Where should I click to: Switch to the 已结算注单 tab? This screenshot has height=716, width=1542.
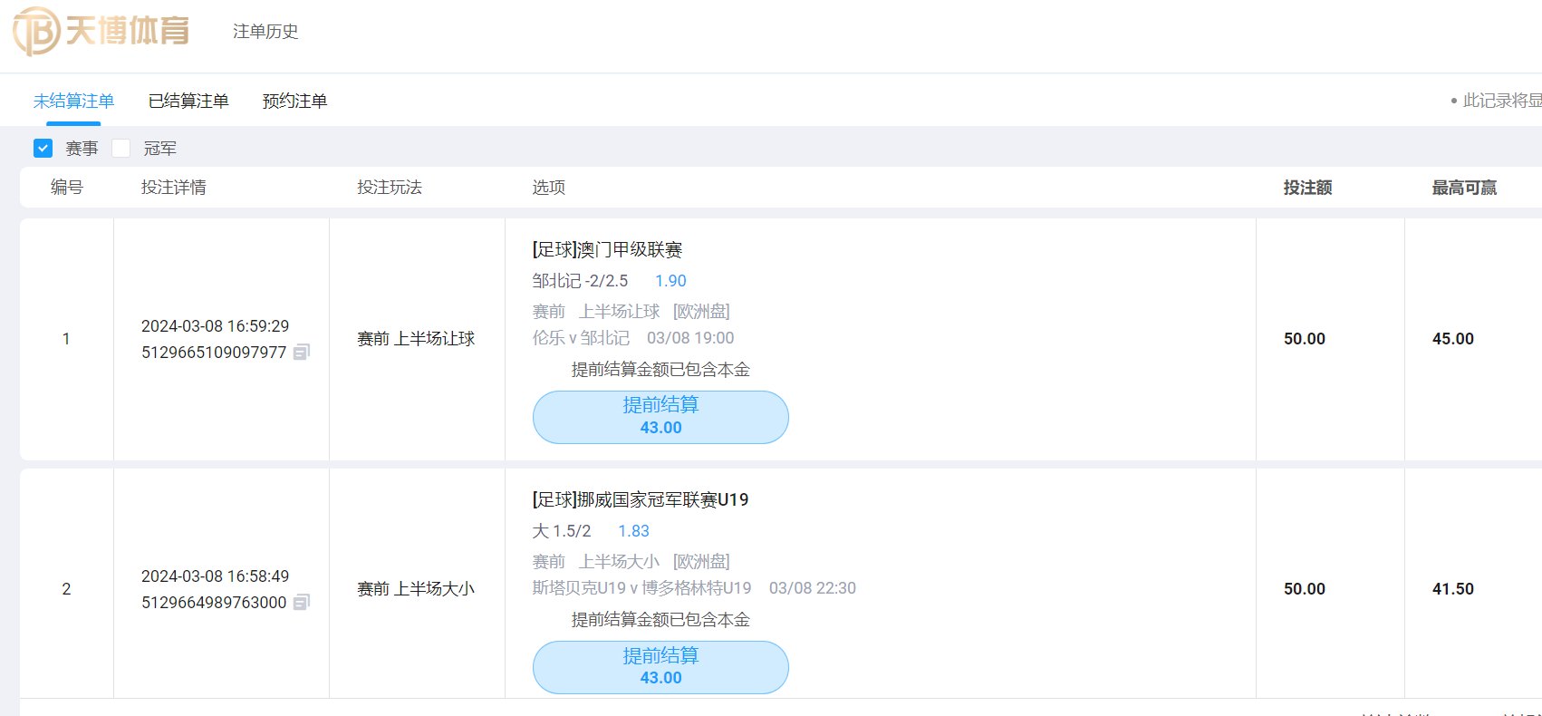188,101
